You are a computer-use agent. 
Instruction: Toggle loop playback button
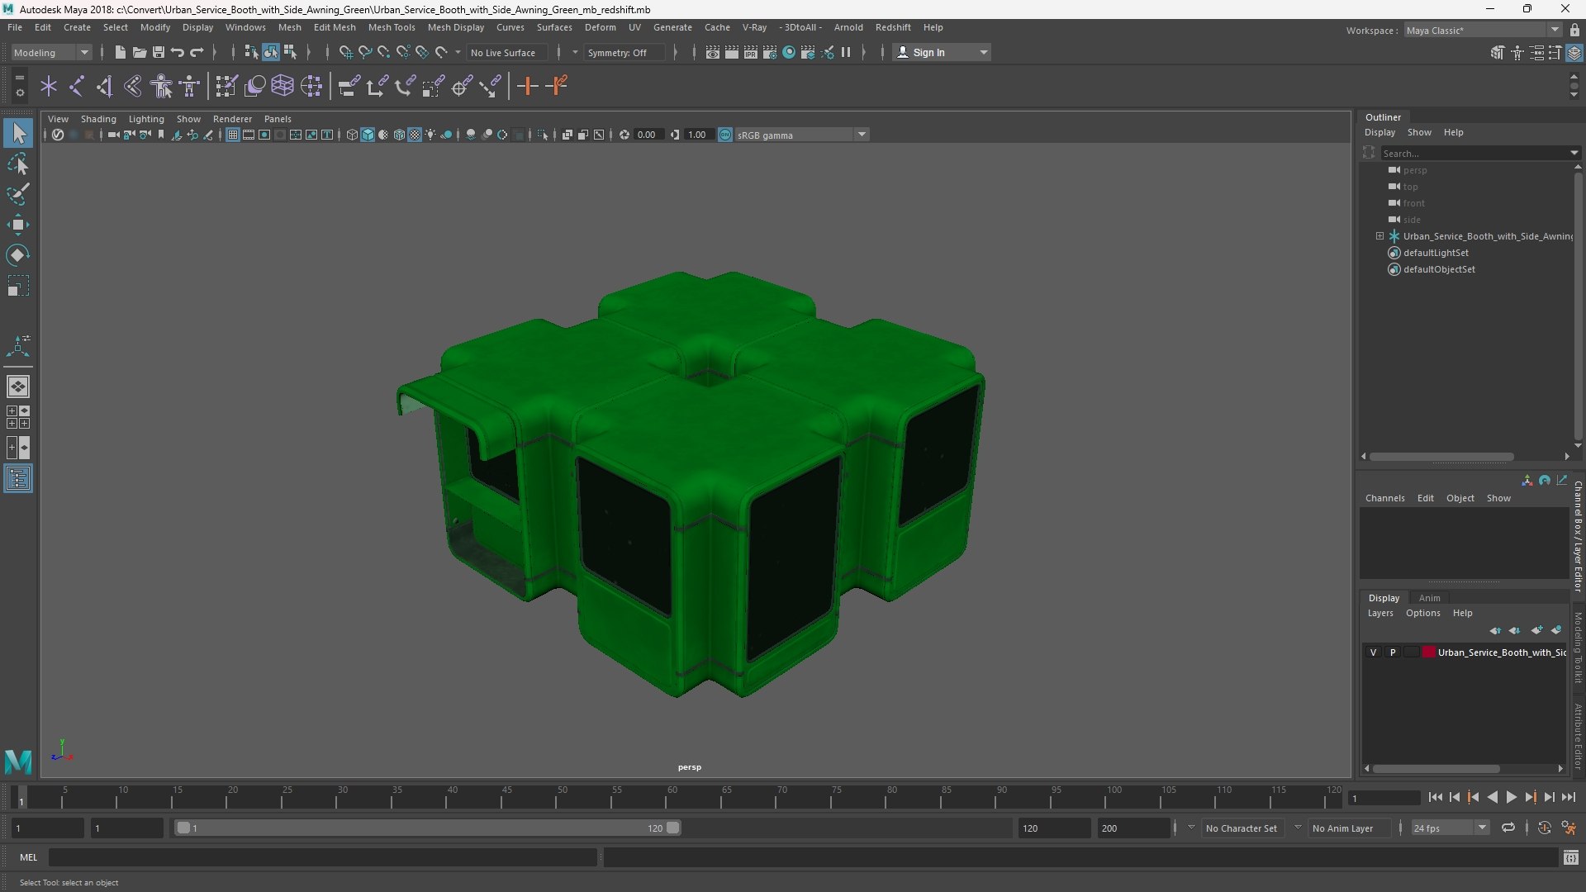click(x=1508, y=828)
